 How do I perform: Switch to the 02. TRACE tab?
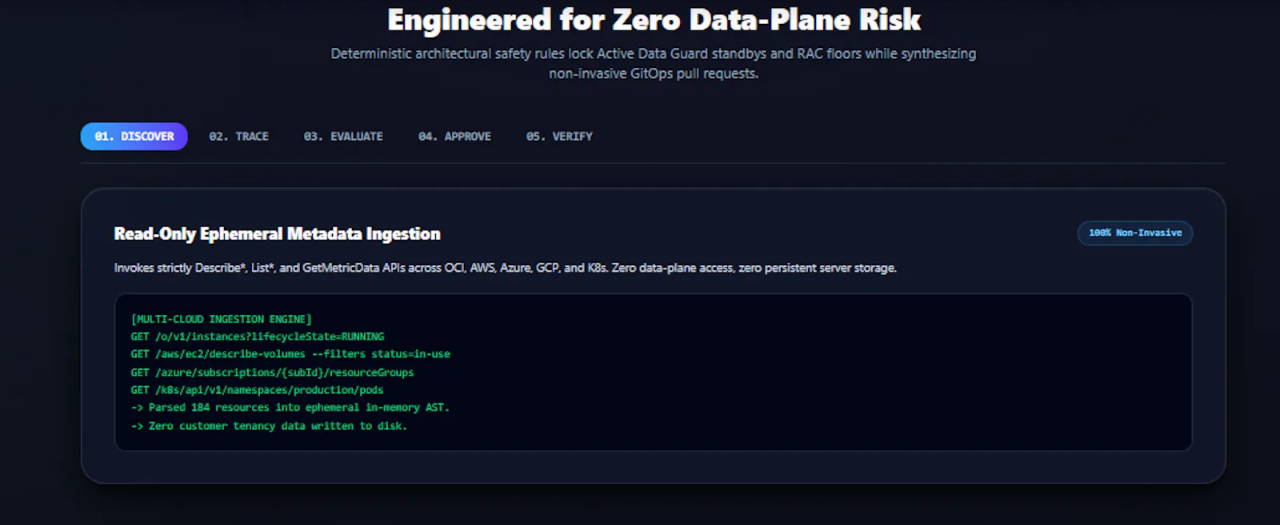(238, 137)
